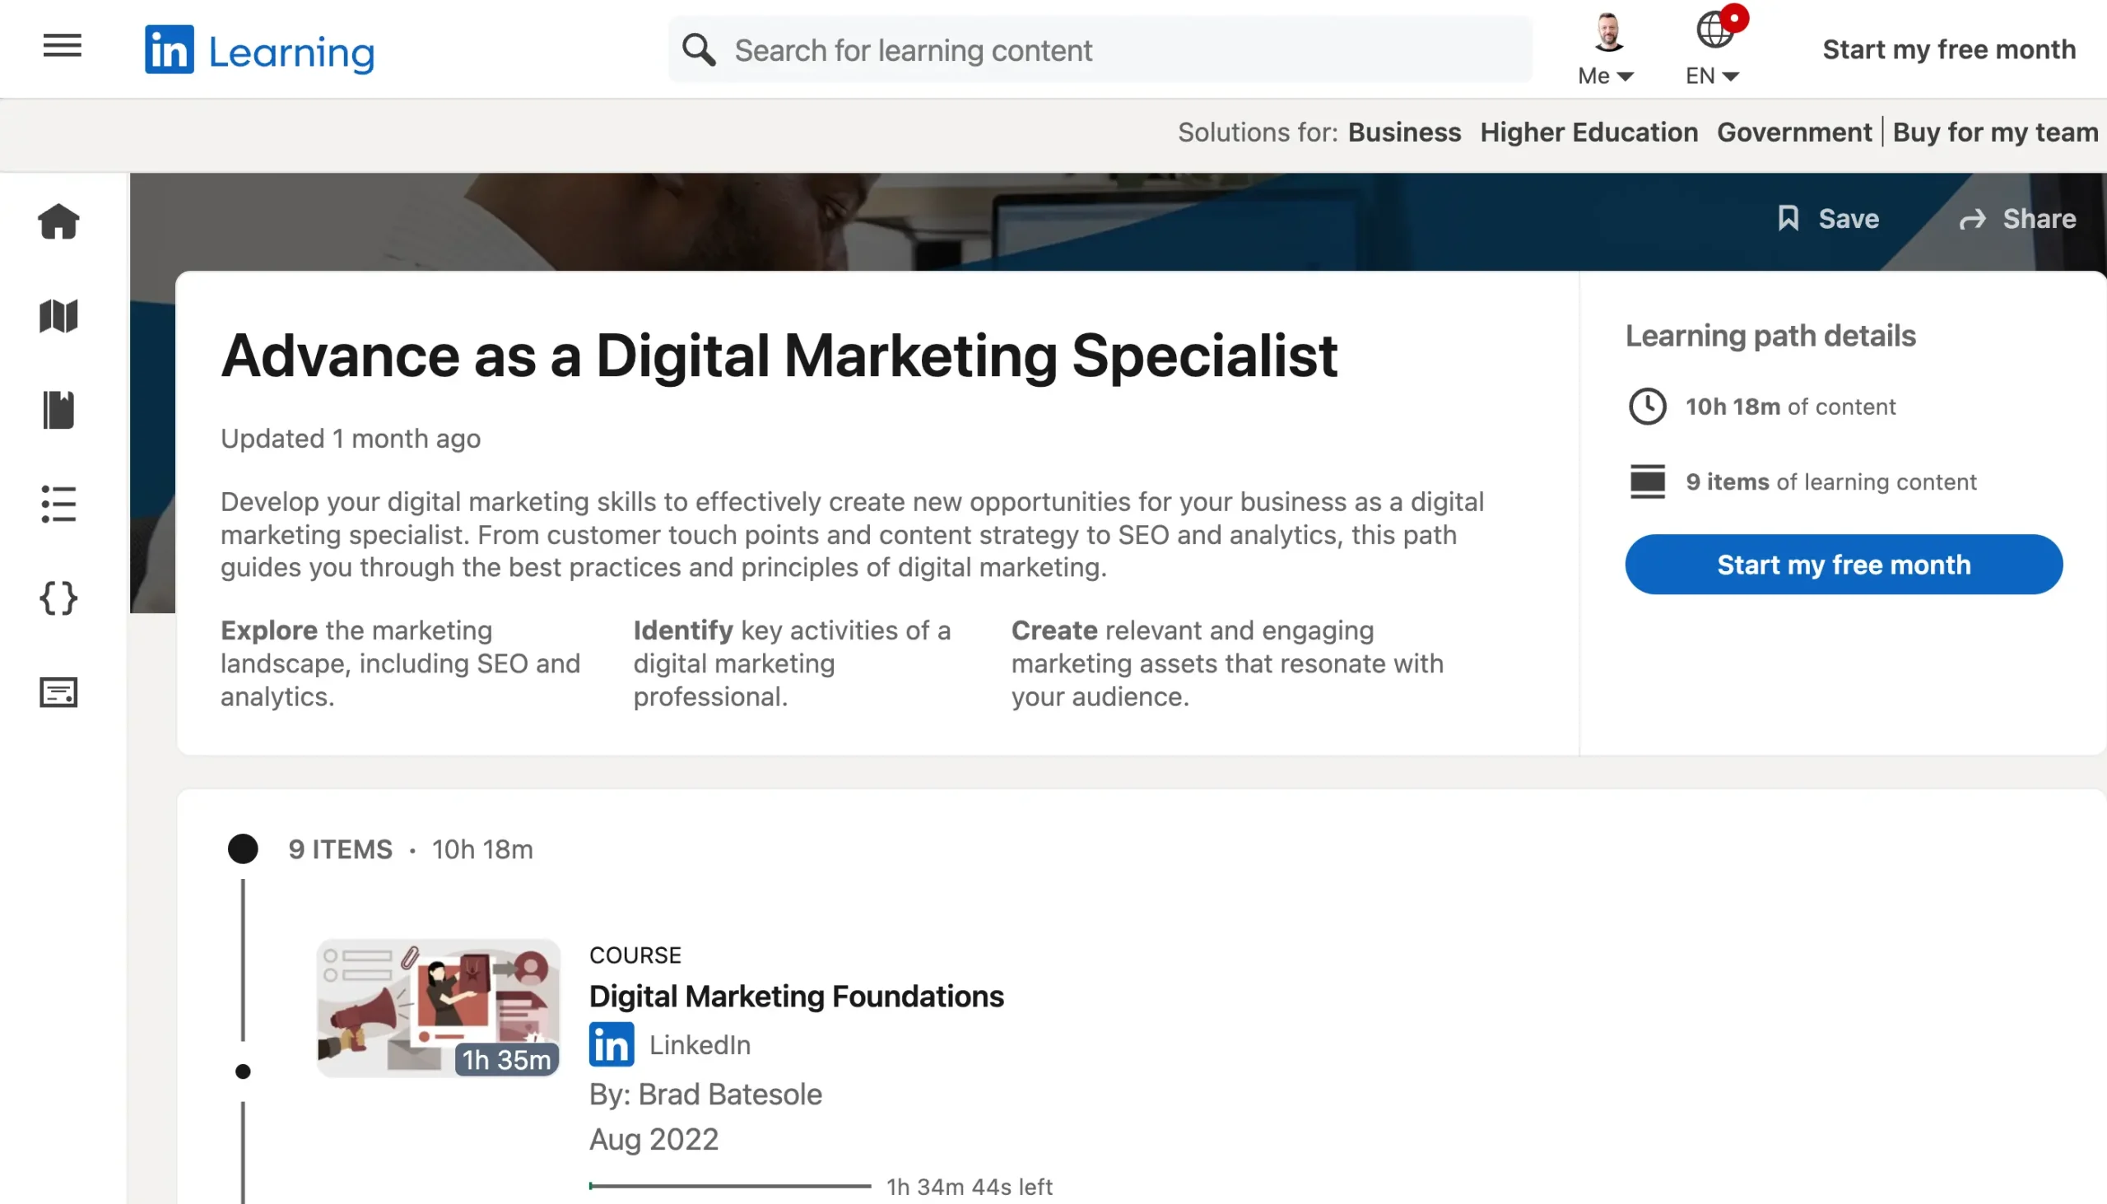This screenshot has width=2107, height=1204.
Task: Open the curly braces code icon
Action: click(x=58, y=597)
